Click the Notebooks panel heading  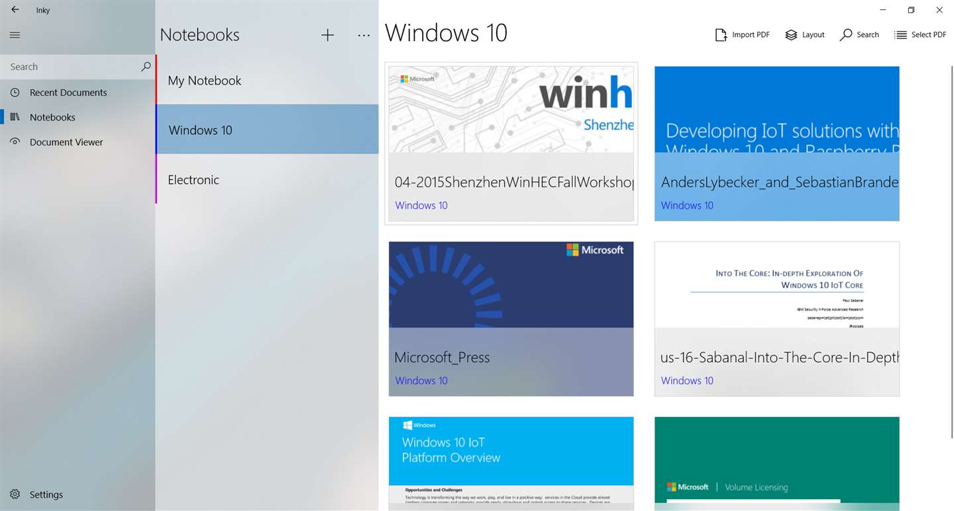coord(199,35)
